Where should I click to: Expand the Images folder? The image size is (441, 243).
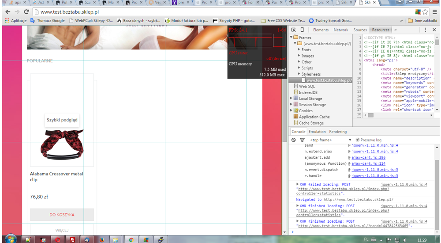tap(299, 56)
